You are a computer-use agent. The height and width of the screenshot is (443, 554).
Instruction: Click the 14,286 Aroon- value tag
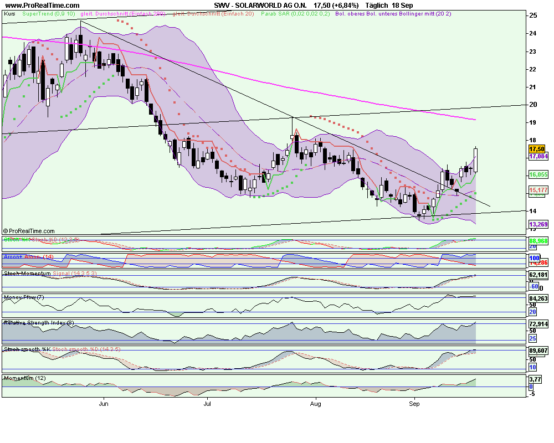pos(538,263)
